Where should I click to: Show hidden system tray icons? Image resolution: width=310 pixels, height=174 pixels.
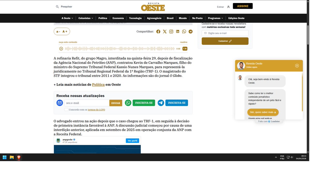pyautogui.click(x=276, y=157)
